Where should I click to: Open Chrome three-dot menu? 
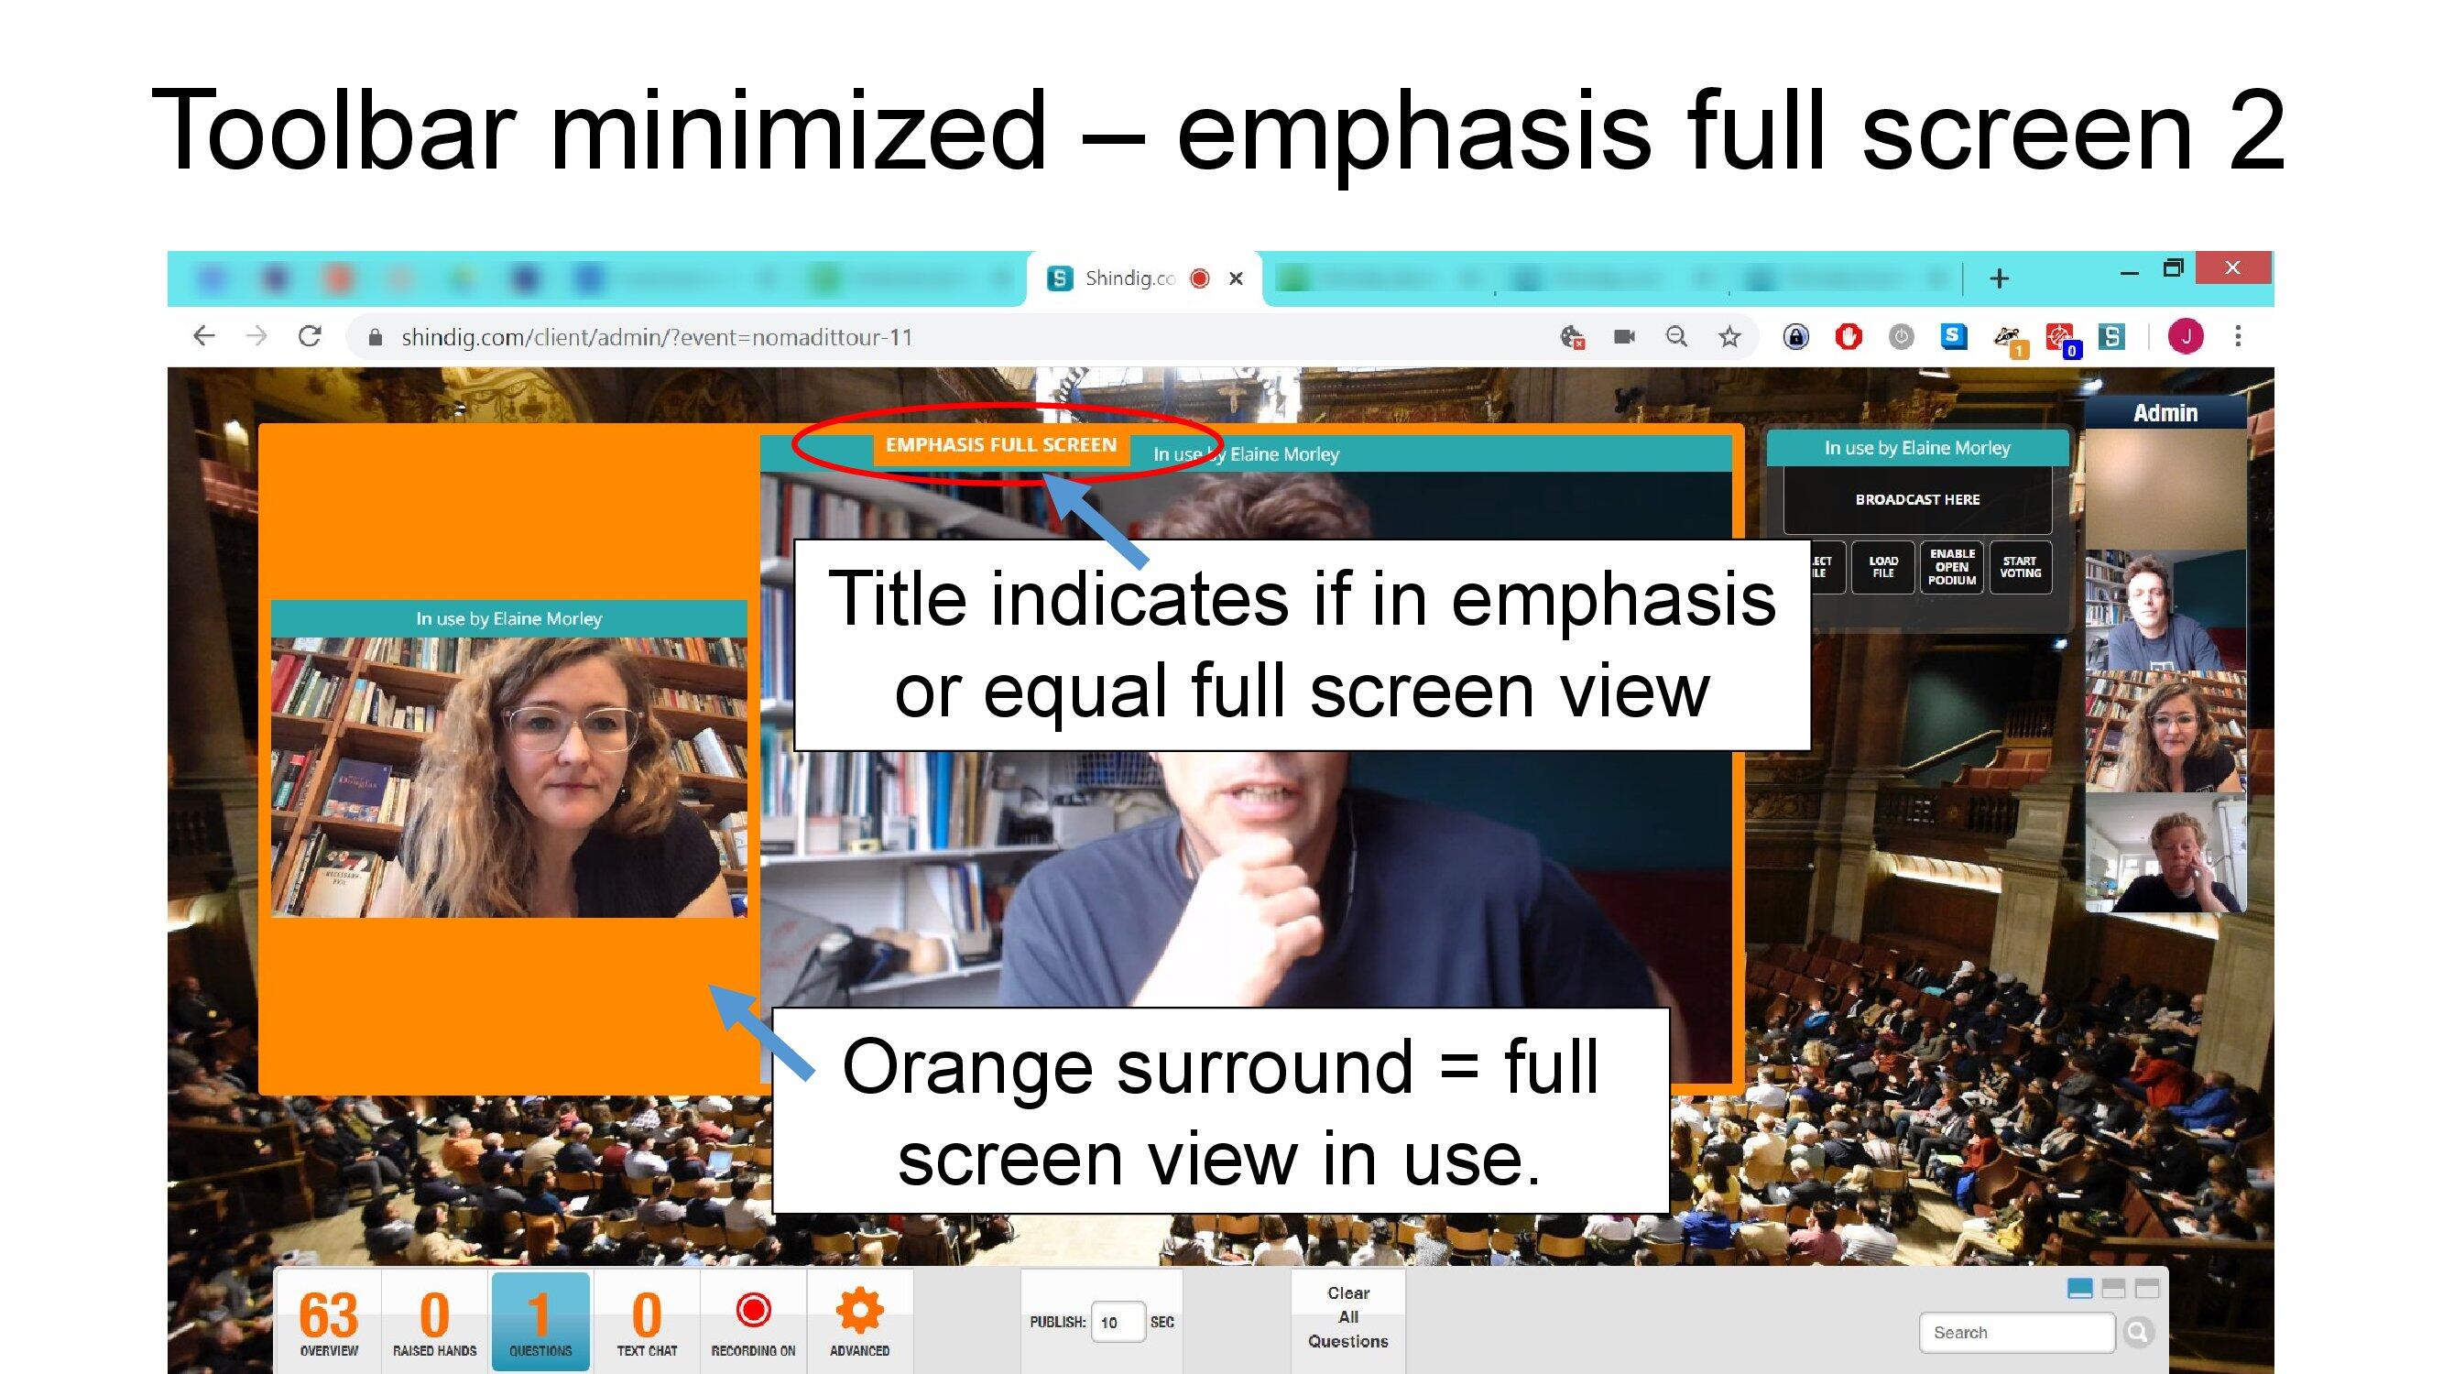(2237, 336)
